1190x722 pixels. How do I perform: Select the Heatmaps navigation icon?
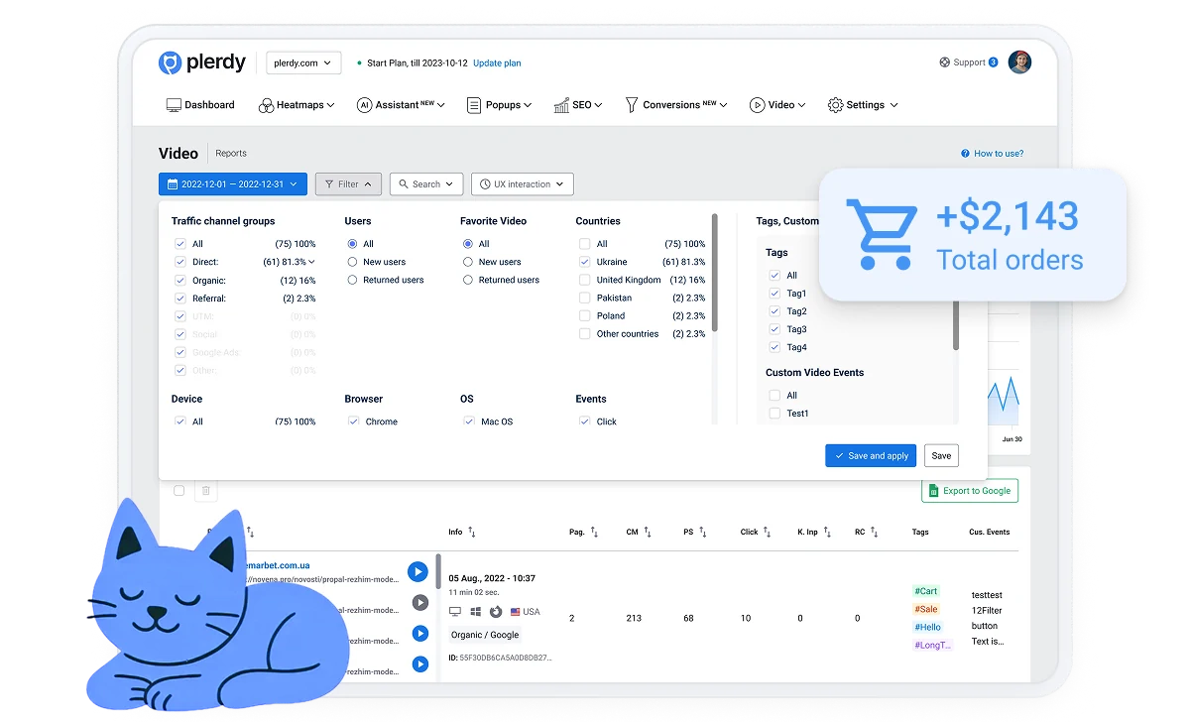pyautogui.click(x=265, y=104)
